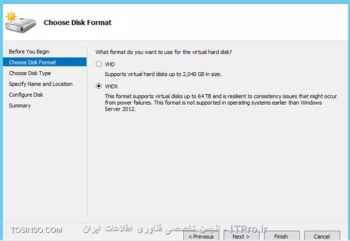Click the virtual hard disk format question
Screen dimensions: 350x241
(x=164, y=52)
